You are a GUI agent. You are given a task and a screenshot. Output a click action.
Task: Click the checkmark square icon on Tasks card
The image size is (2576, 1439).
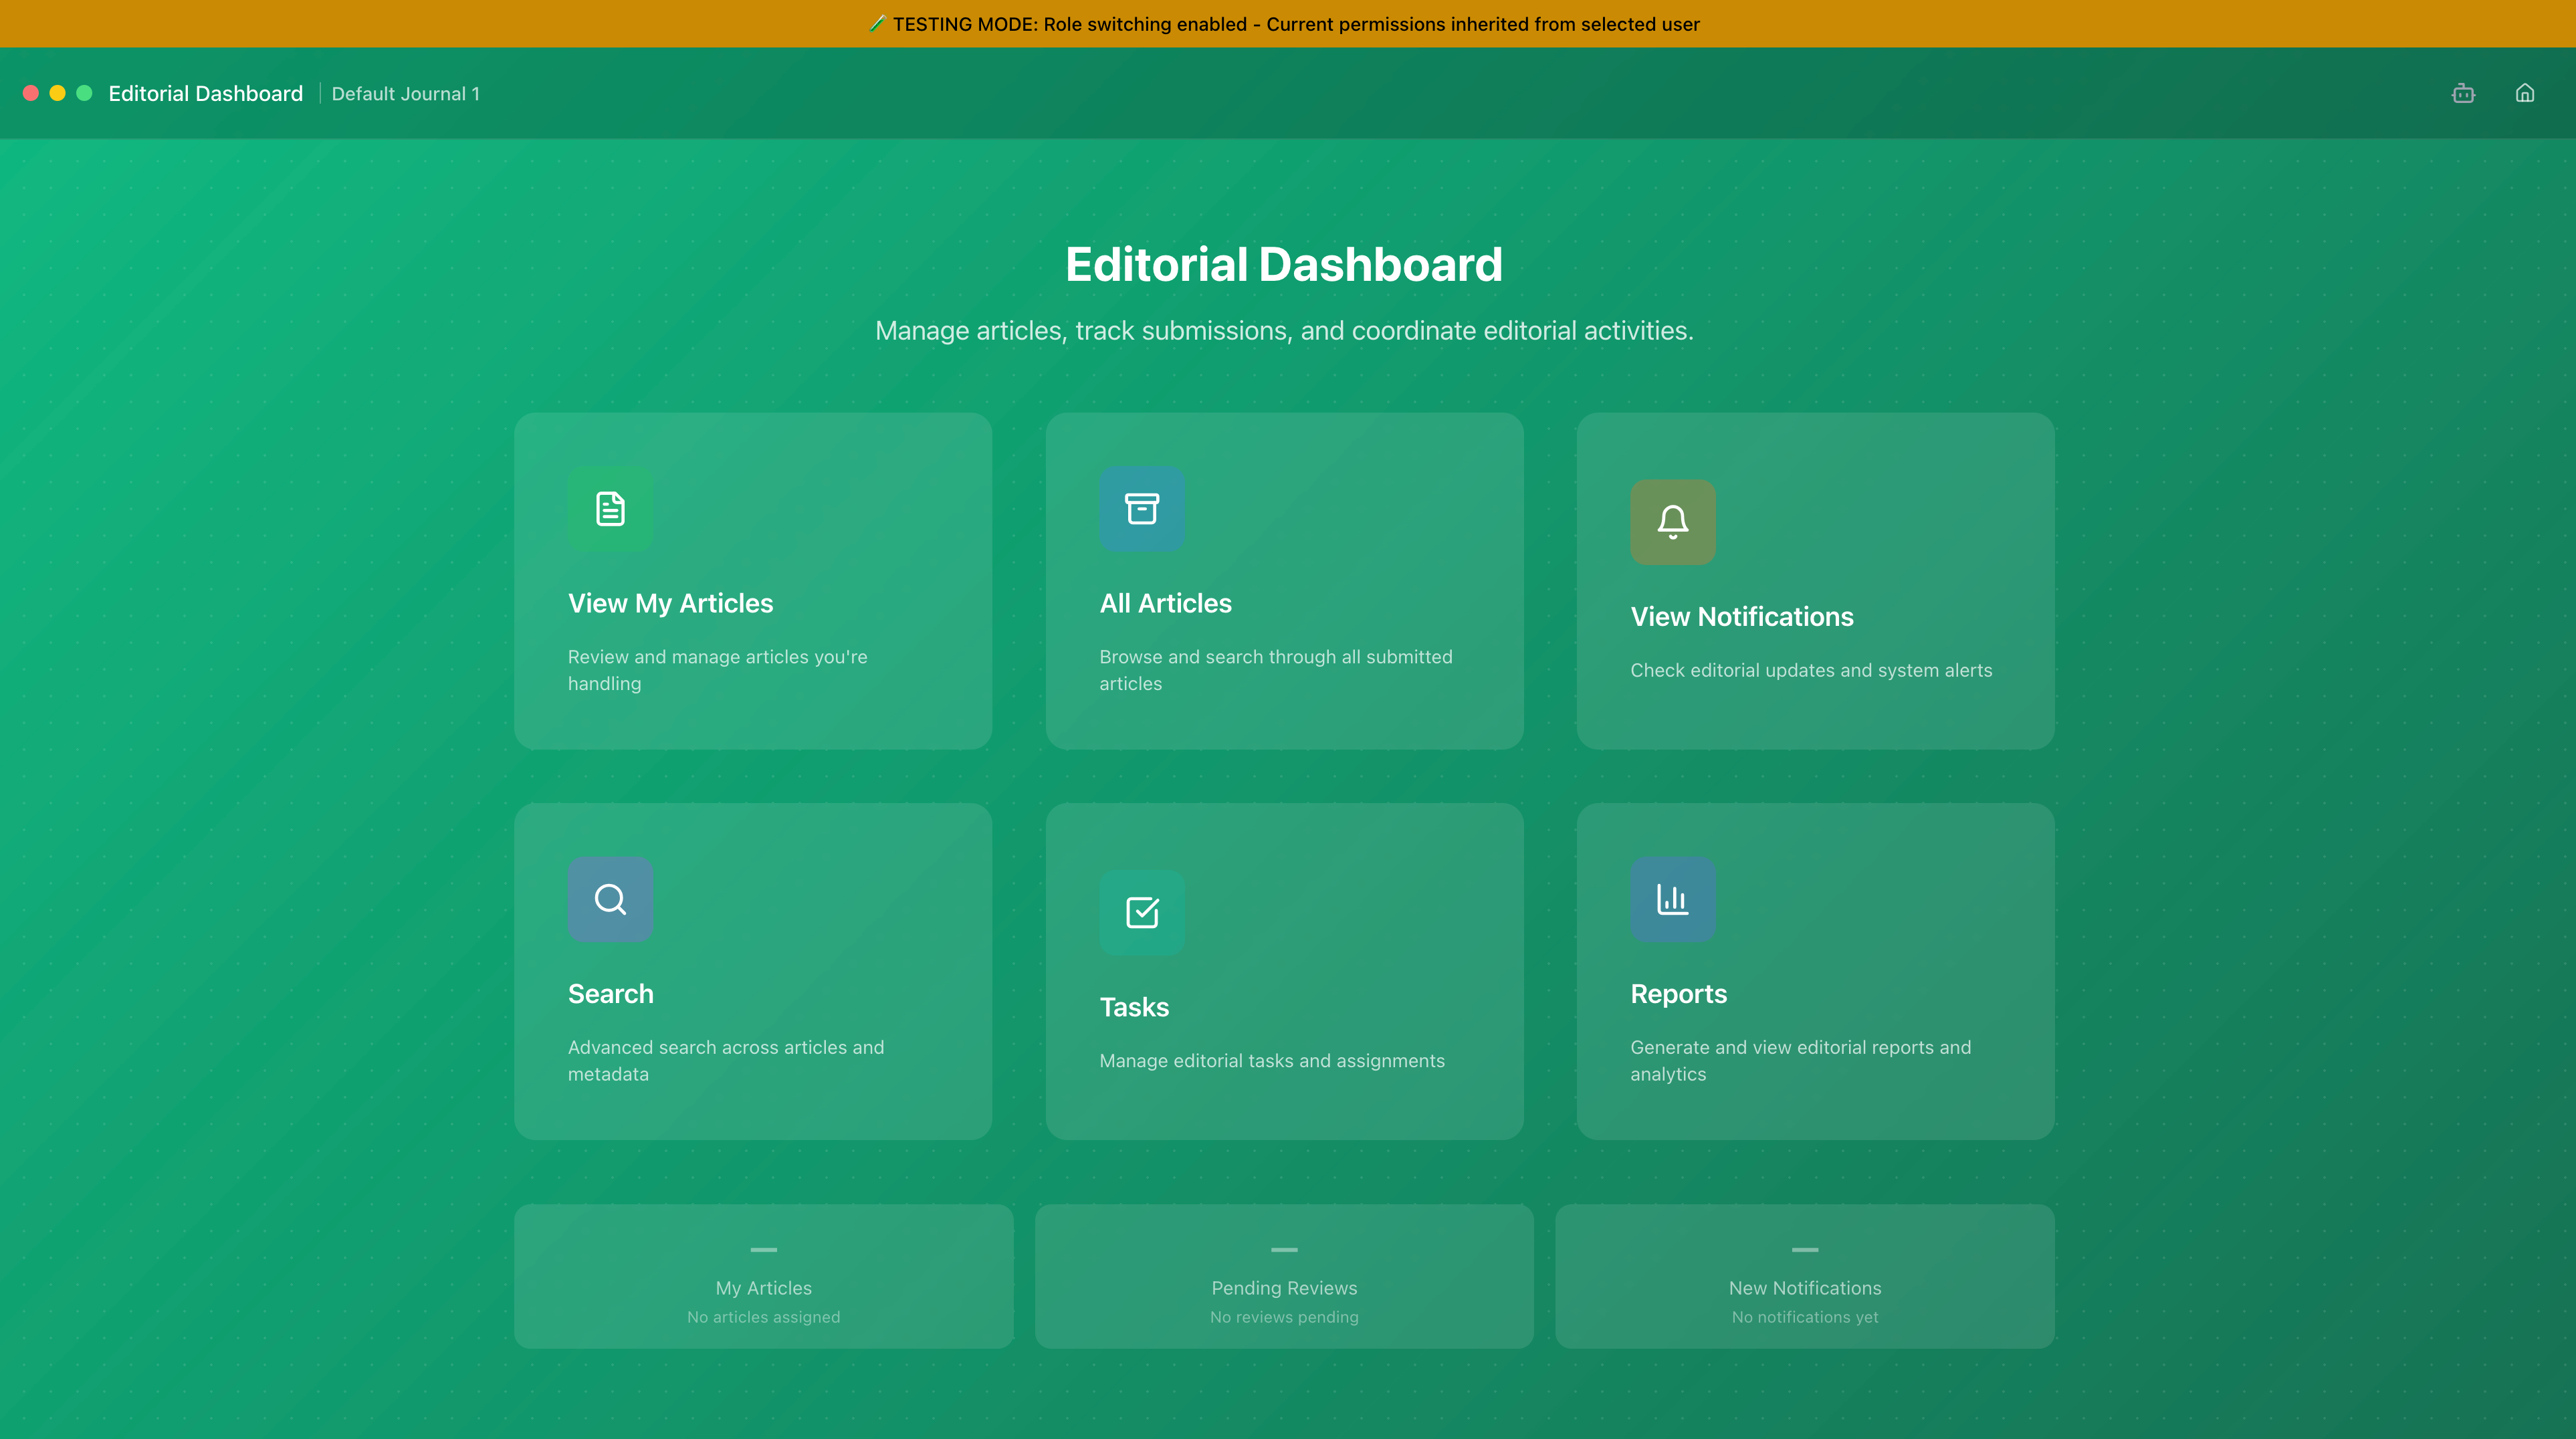point(1142,912)
